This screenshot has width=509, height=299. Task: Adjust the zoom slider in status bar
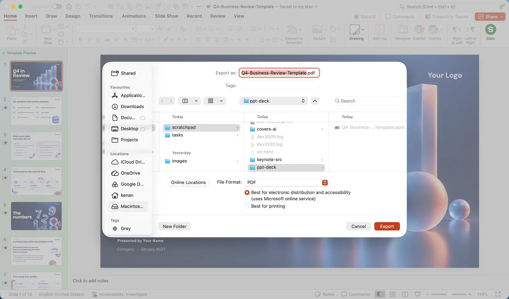tap(449, 294)
